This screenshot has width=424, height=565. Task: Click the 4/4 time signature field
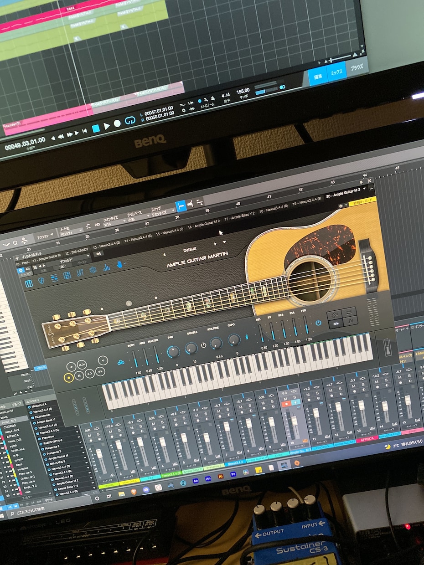coord(226,96)
